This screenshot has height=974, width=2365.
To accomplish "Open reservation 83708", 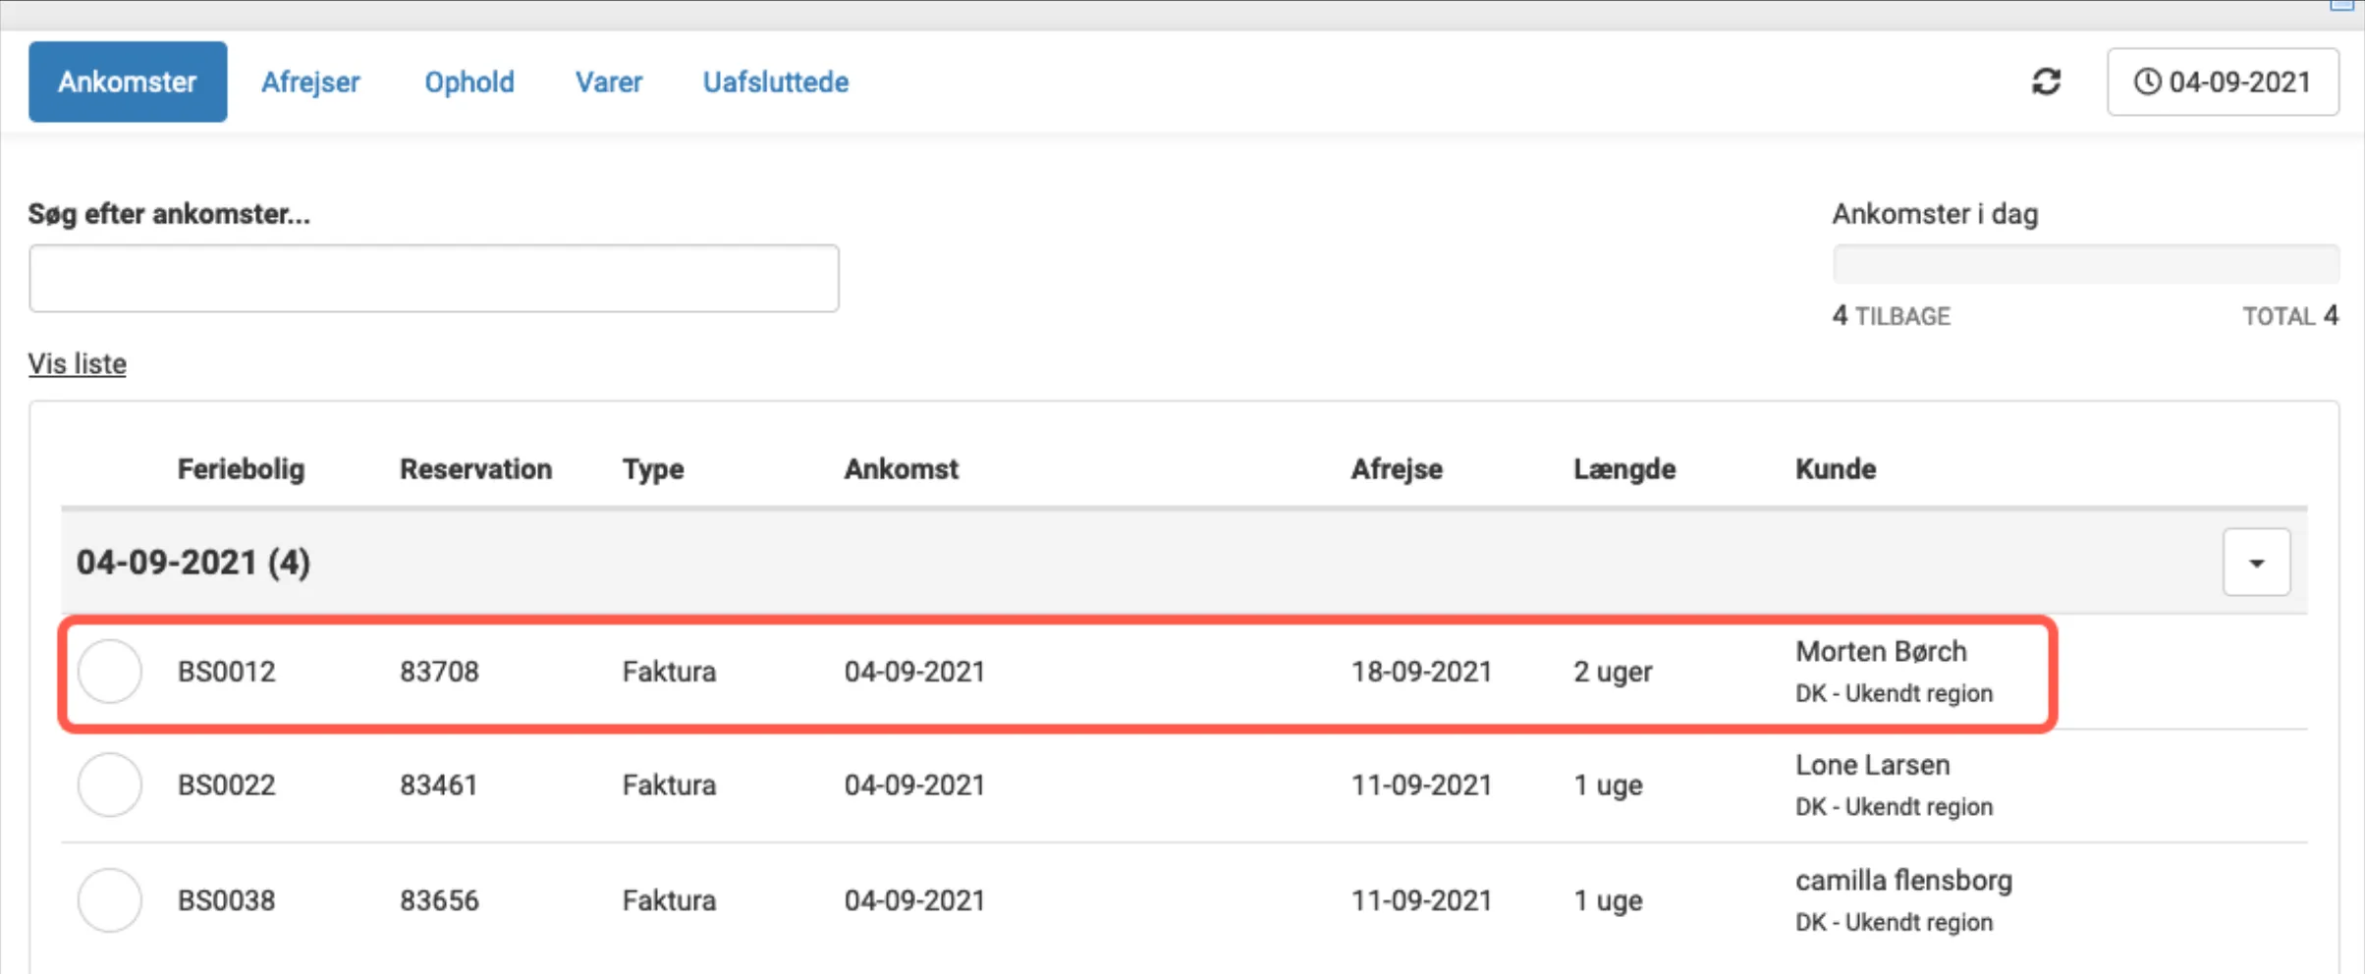I will pos(439,672).
